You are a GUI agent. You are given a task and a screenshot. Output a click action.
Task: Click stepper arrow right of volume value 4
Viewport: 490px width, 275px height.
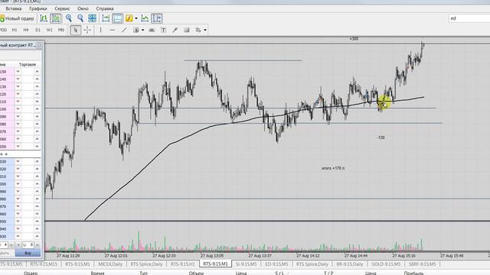(x=11, y=245)
